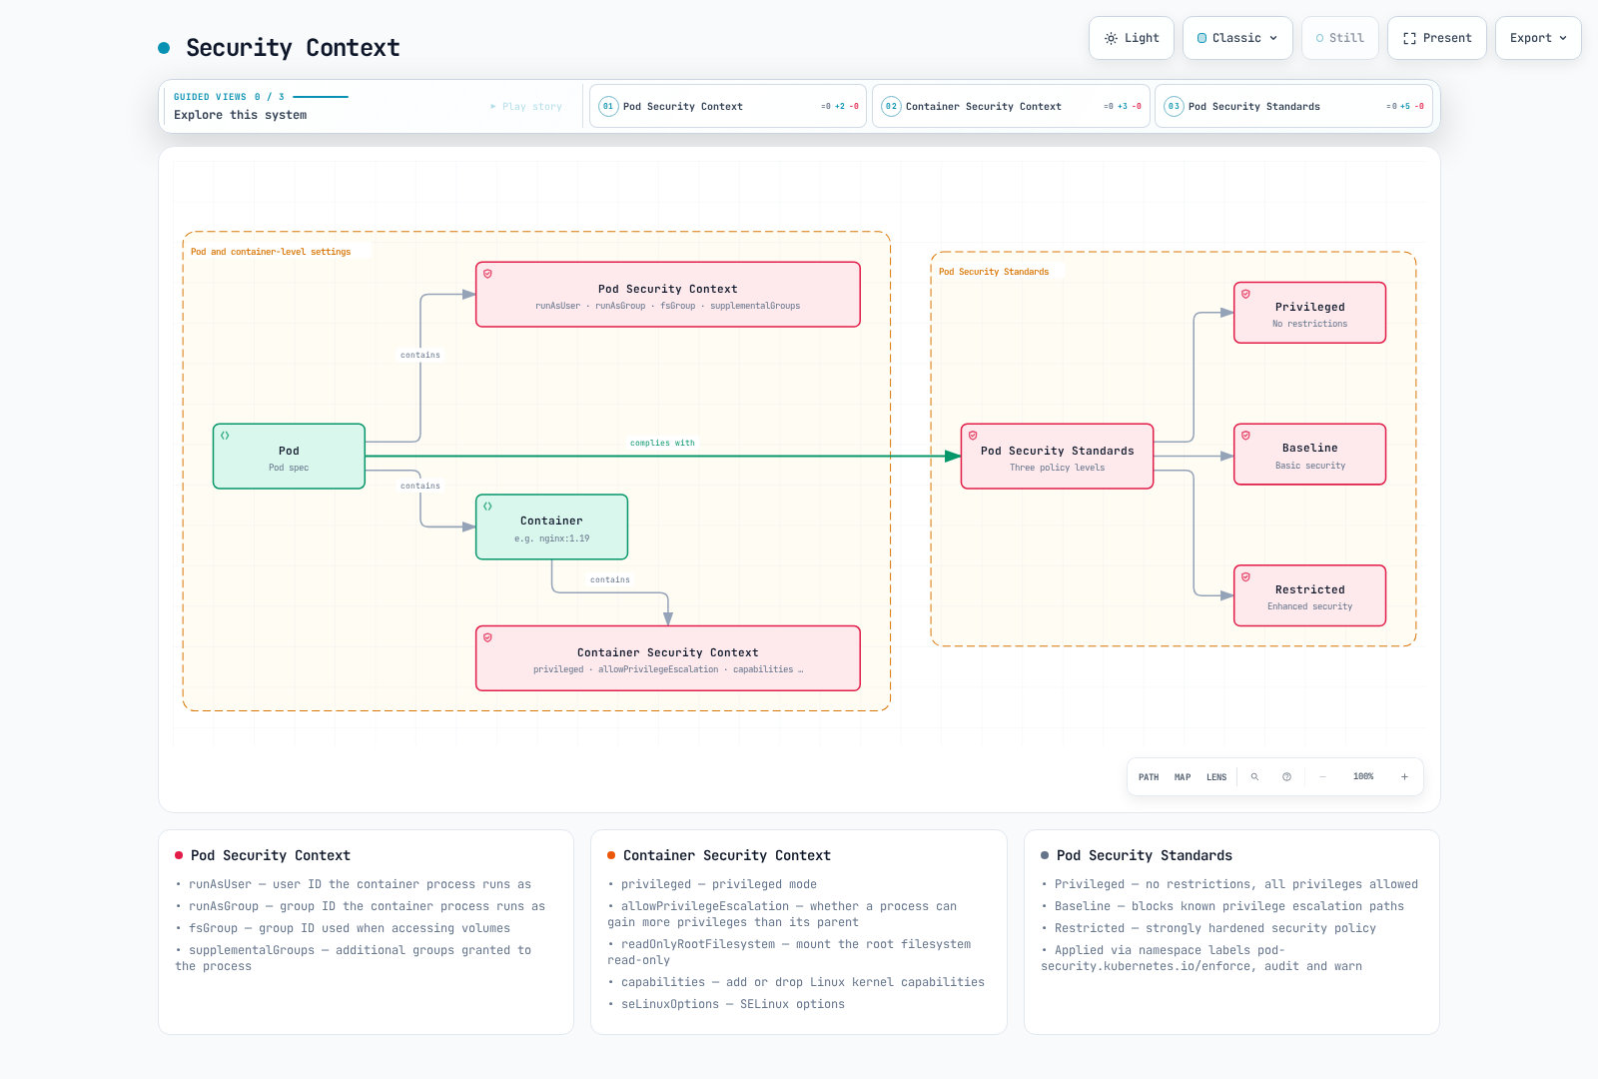The height and width of the screenshot is (1079, 1598).
Task: Select the Container node in the diagram
Action: pos(551,528)
